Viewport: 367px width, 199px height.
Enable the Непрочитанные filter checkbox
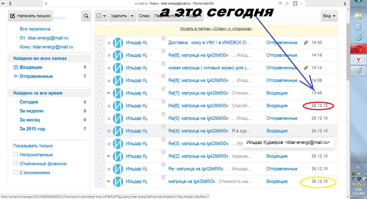click(15, 155)
